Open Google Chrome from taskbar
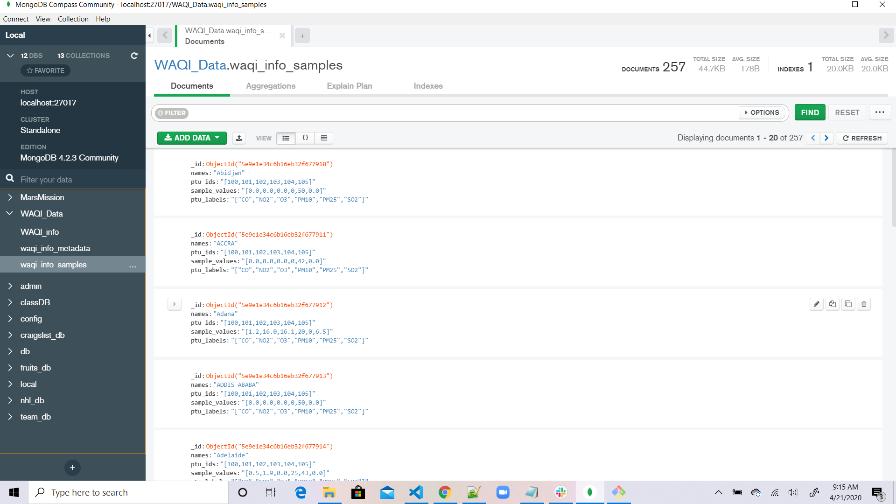Screen dimensions: 896x504 tap(445, 492)
